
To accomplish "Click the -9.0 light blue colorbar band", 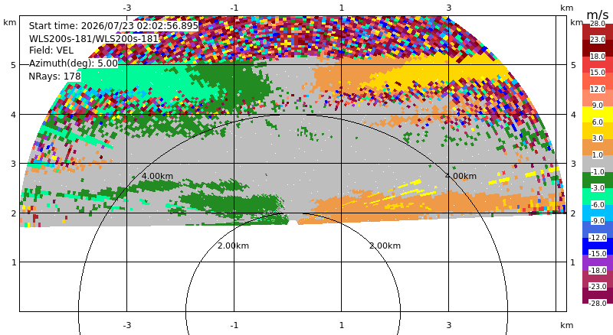I will click(598, 213).
